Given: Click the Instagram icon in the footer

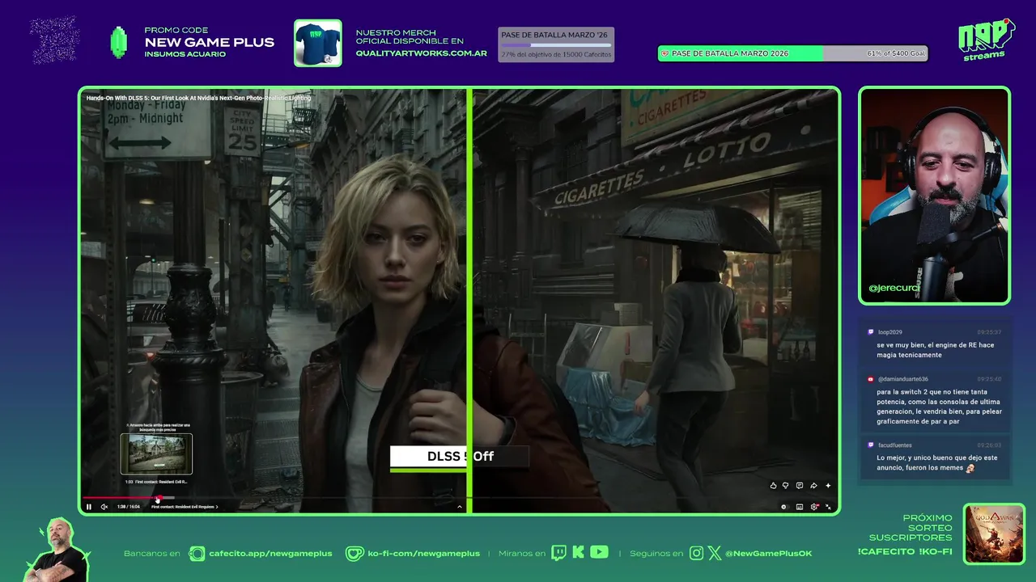Looking at the screenshot, I should coord(697,554).
